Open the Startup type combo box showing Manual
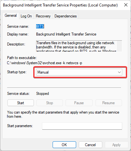131x151 pixels. (79, 72)
